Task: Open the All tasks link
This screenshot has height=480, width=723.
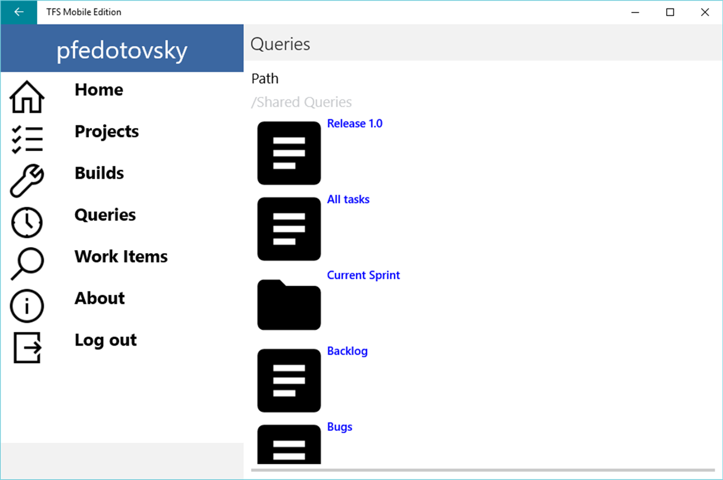Action: click(348, 199)
